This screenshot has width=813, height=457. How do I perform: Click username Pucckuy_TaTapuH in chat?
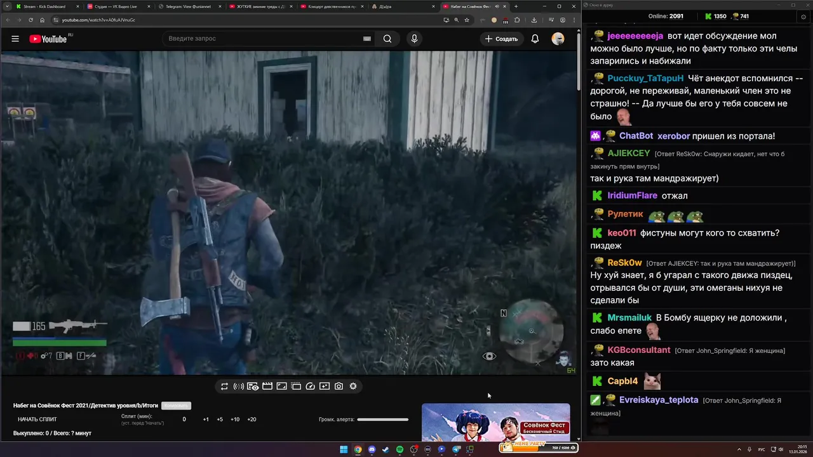645,78
